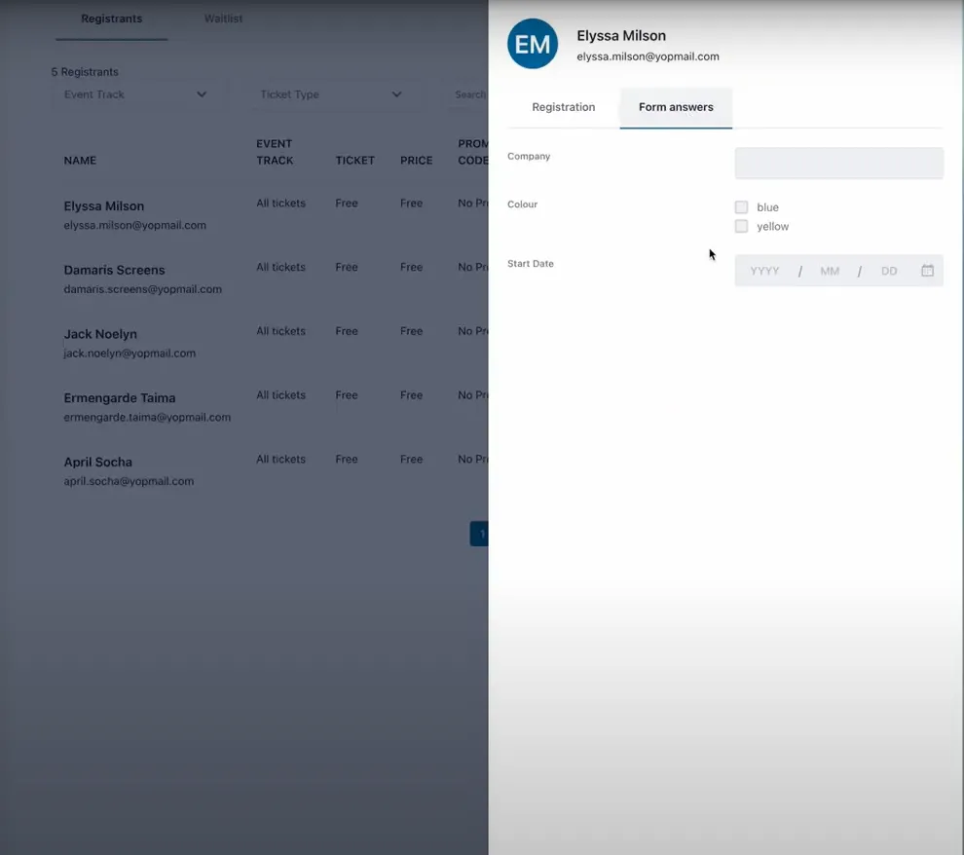
Task: Select the Form answers tab
Action: pos(676,107)
